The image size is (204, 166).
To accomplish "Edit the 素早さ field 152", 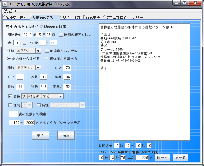I will point(67,86).
